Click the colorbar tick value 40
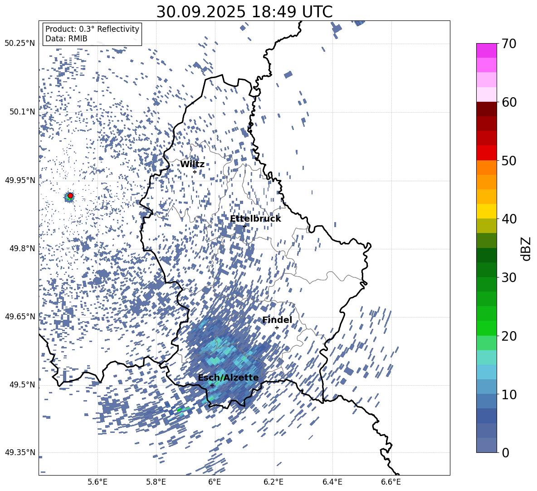The width and height of the screenshot is (537, 491). (509, 219)
